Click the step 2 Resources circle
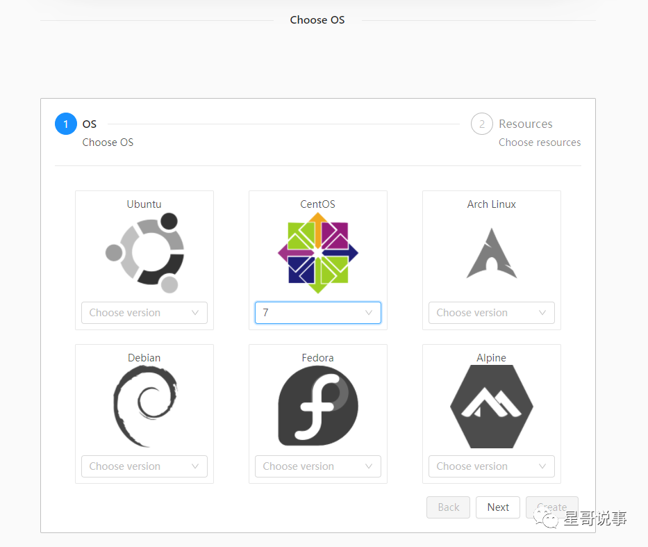The image size is (648, 547). click(481, 124)
